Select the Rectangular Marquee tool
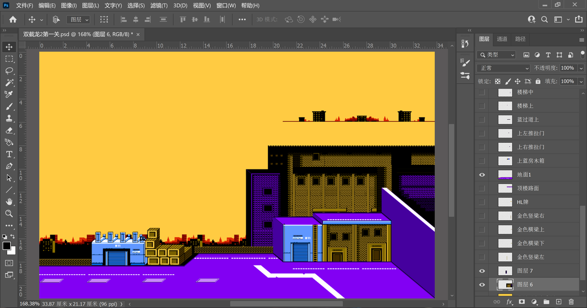Image resolution: width=587 pixels, height=308 pixels. click(9, 59)
